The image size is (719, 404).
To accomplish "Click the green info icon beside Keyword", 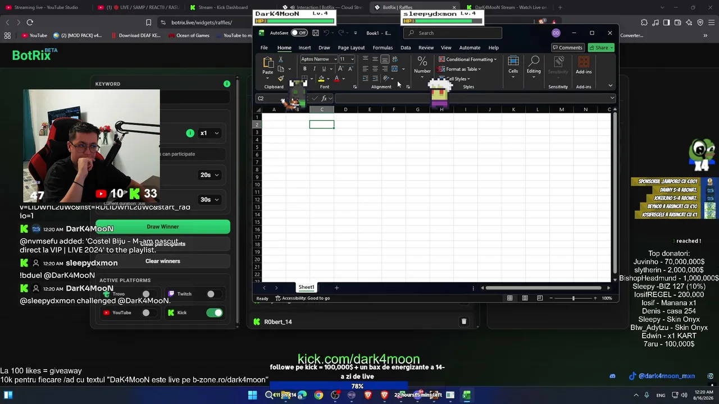I will pyautogui.click(x=227, y=84).
